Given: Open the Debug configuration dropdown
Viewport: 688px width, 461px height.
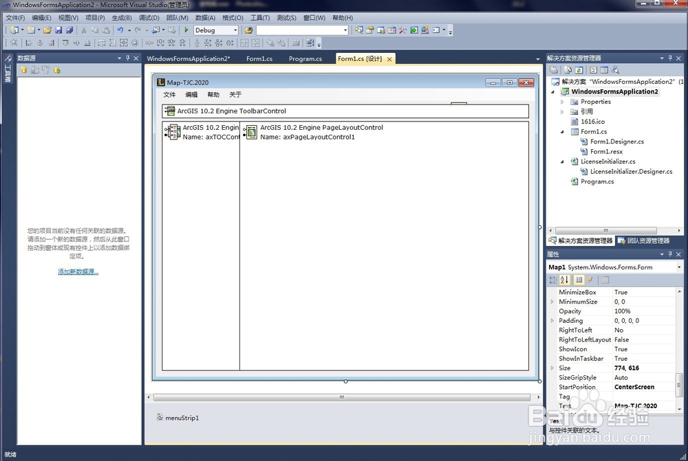Looking at the screenshot, I should coord(235,30).
